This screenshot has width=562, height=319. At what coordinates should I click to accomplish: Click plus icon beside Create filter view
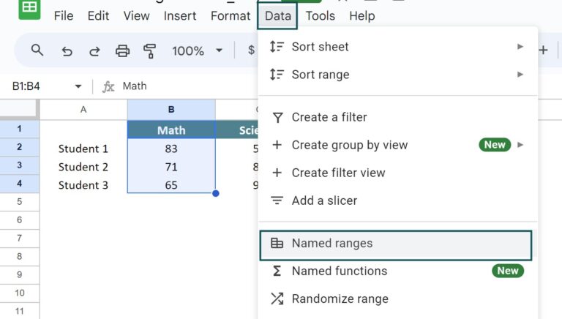click(x=277, y=173)
